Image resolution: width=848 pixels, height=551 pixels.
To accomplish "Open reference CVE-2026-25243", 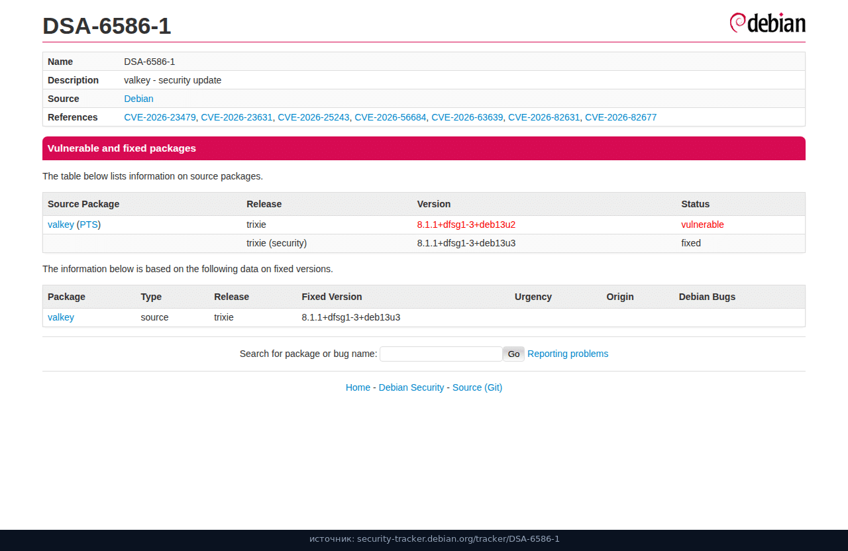I will (x=313, y=117).
